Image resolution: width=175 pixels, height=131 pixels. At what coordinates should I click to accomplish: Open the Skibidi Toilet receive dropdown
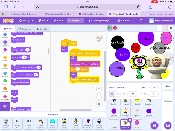91,53
